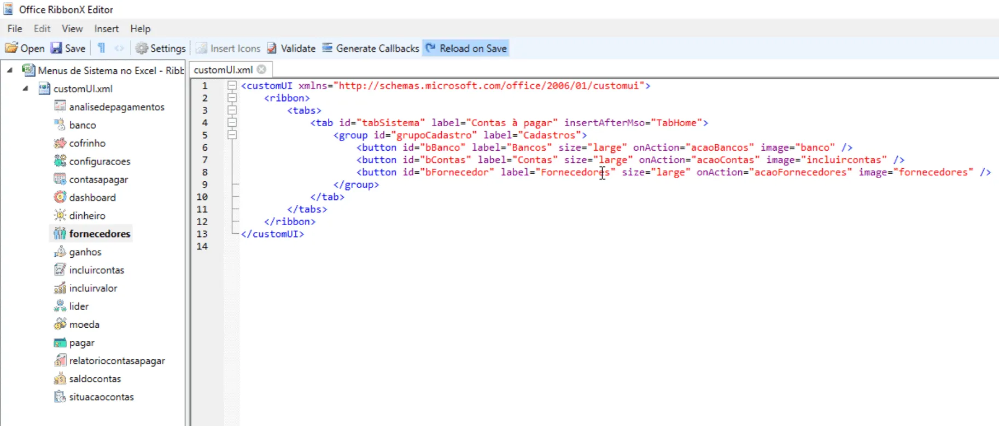Click the "Fornecedores" label value in code
The width and height of the screenshot is (999, 426).
pos(575,173)
